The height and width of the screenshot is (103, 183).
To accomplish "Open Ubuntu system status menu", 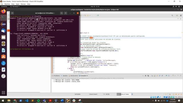I will click(177, 7).
